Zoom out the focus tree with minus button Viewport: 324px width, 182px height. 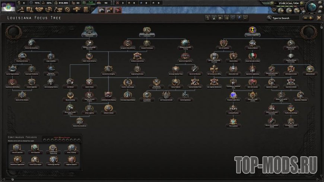click(x=305, y=18)
